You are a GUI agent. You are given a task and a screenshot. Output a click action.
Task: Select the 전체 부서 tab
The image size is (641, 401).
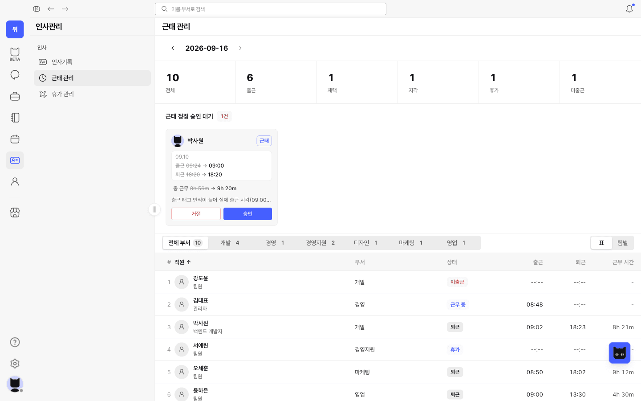(x=185, y=243)
